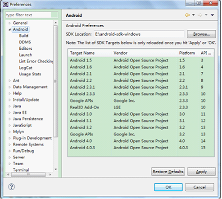This screenshot has height=199, width=222.
Task: Select the Android 2.3.1 target row
Action: point(141,87)
